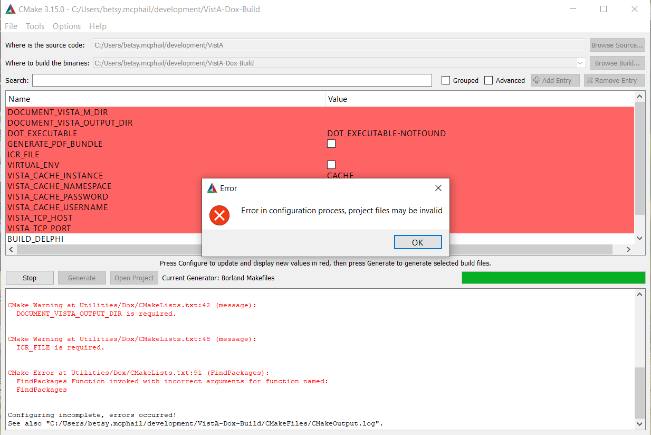Click OK in the Error dialog

[x=417, y=242]
